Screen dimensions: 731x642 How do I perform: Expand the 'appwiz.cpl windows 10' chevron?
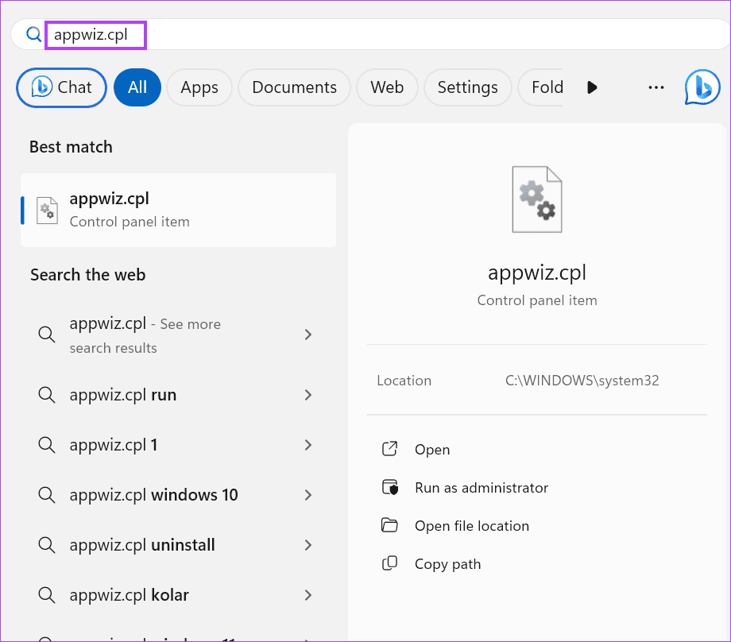click(308, 495)
